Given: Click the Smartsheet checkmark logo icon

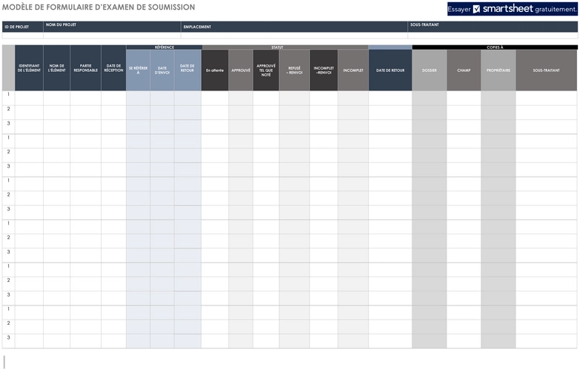Looking at the screenshot, I should 476,9.
